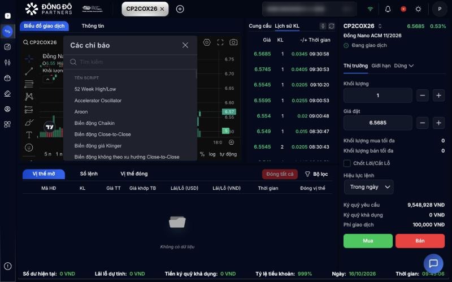Toggle tự động auto scale
This screenshot has height=282, width=452.
pos(228,154)
